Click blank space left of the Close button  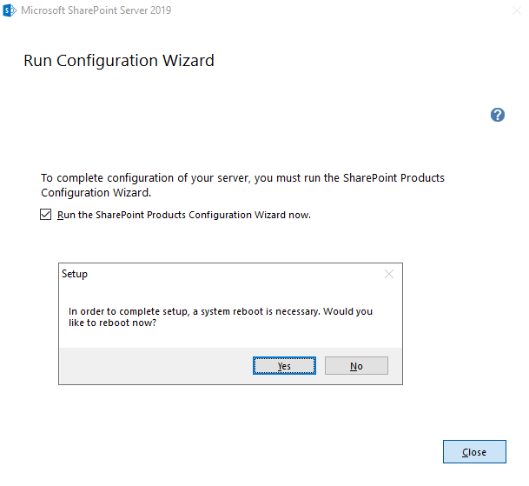pyautogui.click(x=261, y=452)
